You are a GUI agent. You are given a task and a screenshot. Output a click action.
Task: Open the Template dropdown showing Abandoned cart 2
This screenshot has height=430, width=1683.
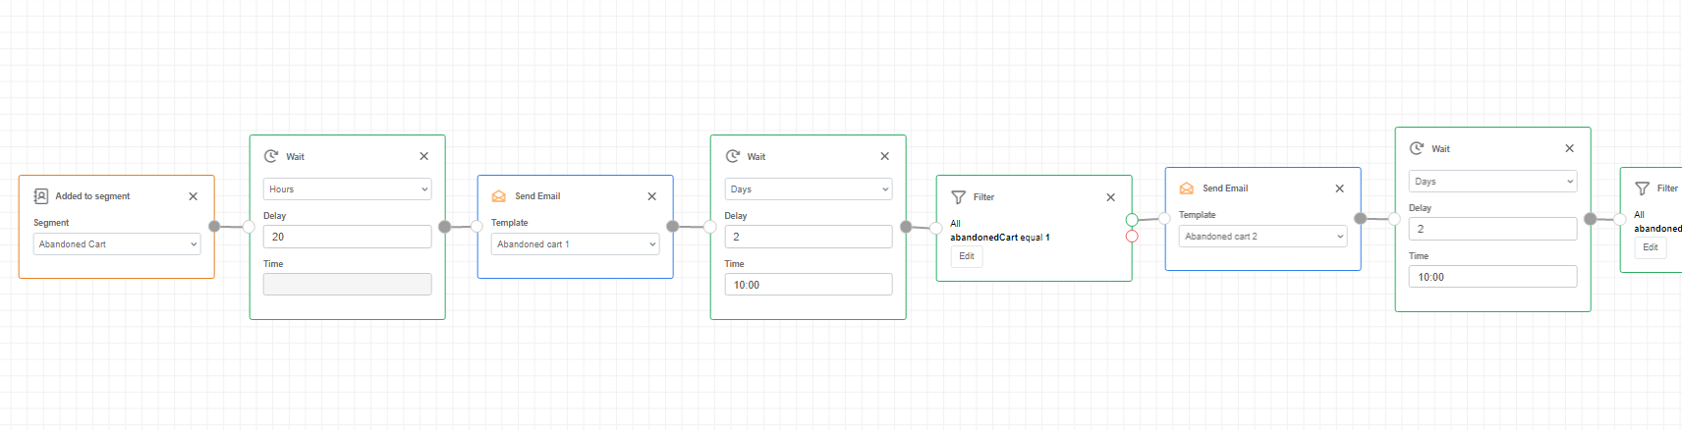1262,237
